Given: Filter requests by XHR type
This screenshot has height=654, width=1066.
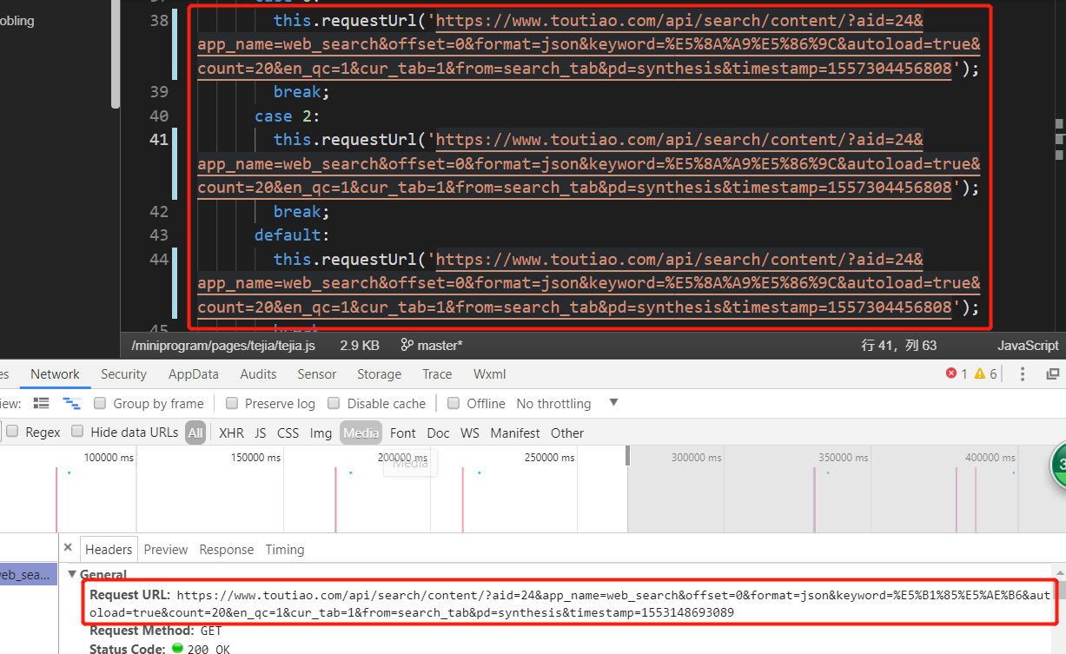Looking at the screenshot, I should pyautogui.click(x=231, y=433).
